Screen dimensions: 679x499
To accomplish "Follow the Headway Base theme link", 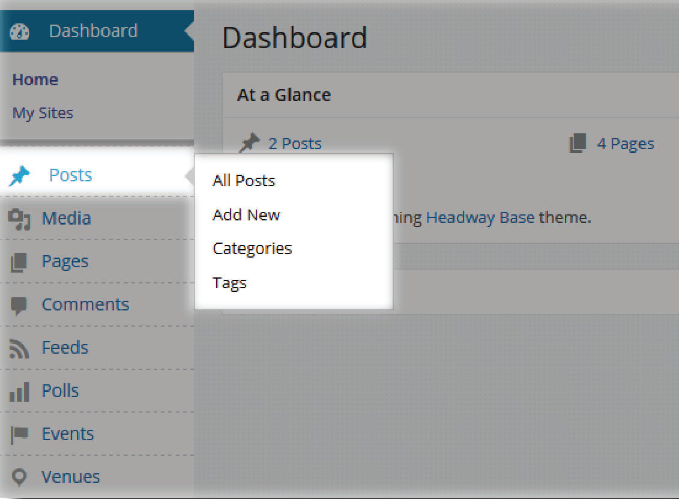I will click(480, 217).
